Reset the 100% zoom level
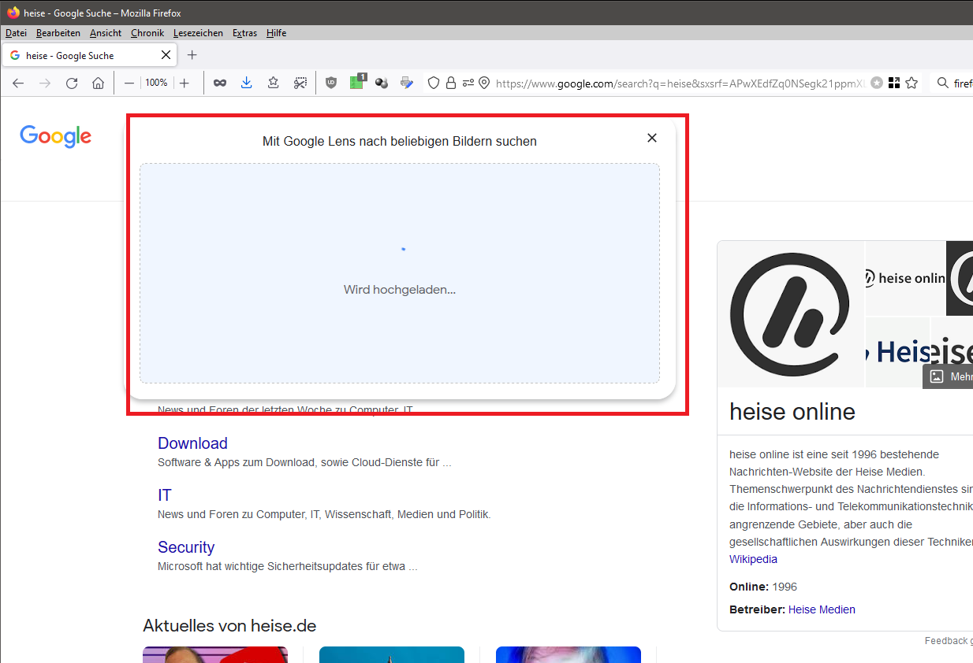The width and height of the screenshot is (973, 663). pos(156,83)
